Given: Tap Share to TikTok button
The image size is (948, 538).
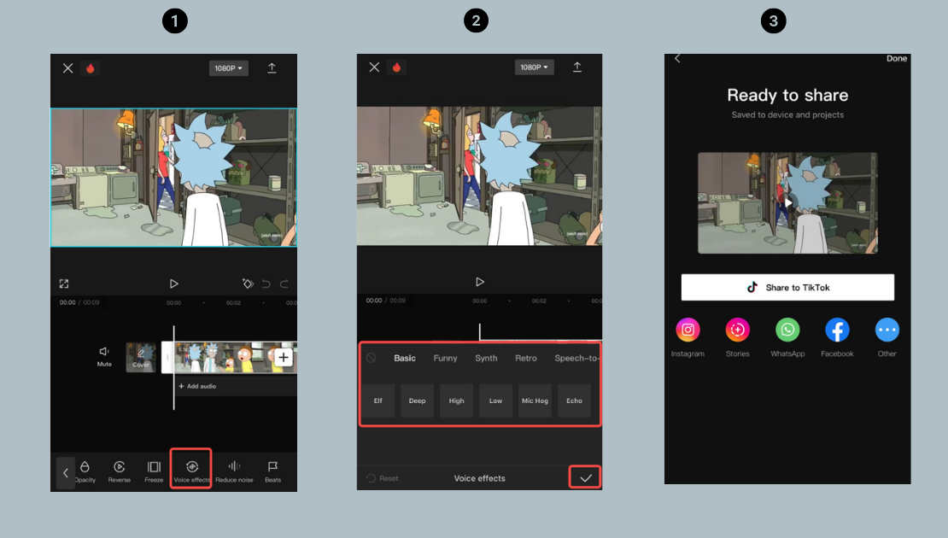Looking at the screenshot, I should tap(787, 287).
